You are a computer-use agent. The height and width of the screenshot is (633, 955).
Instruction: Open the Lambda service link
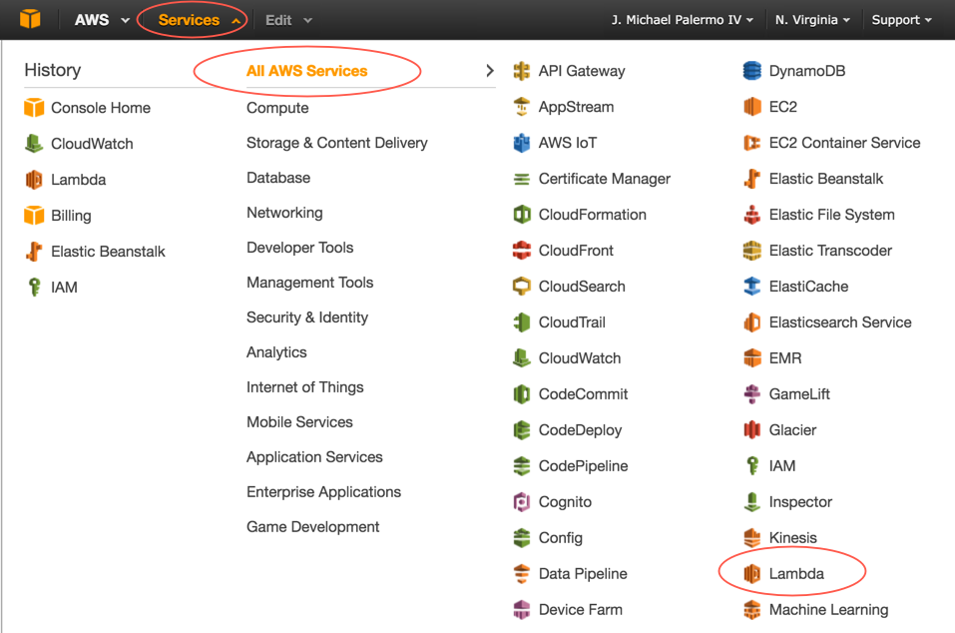(x=796, y=574)
